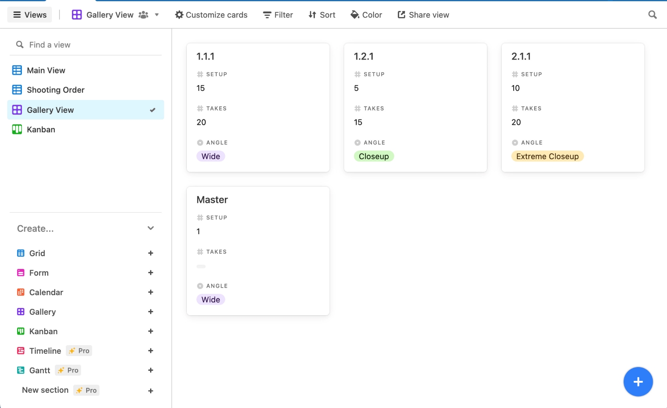Open the Views menu

(x=29, y=15)
